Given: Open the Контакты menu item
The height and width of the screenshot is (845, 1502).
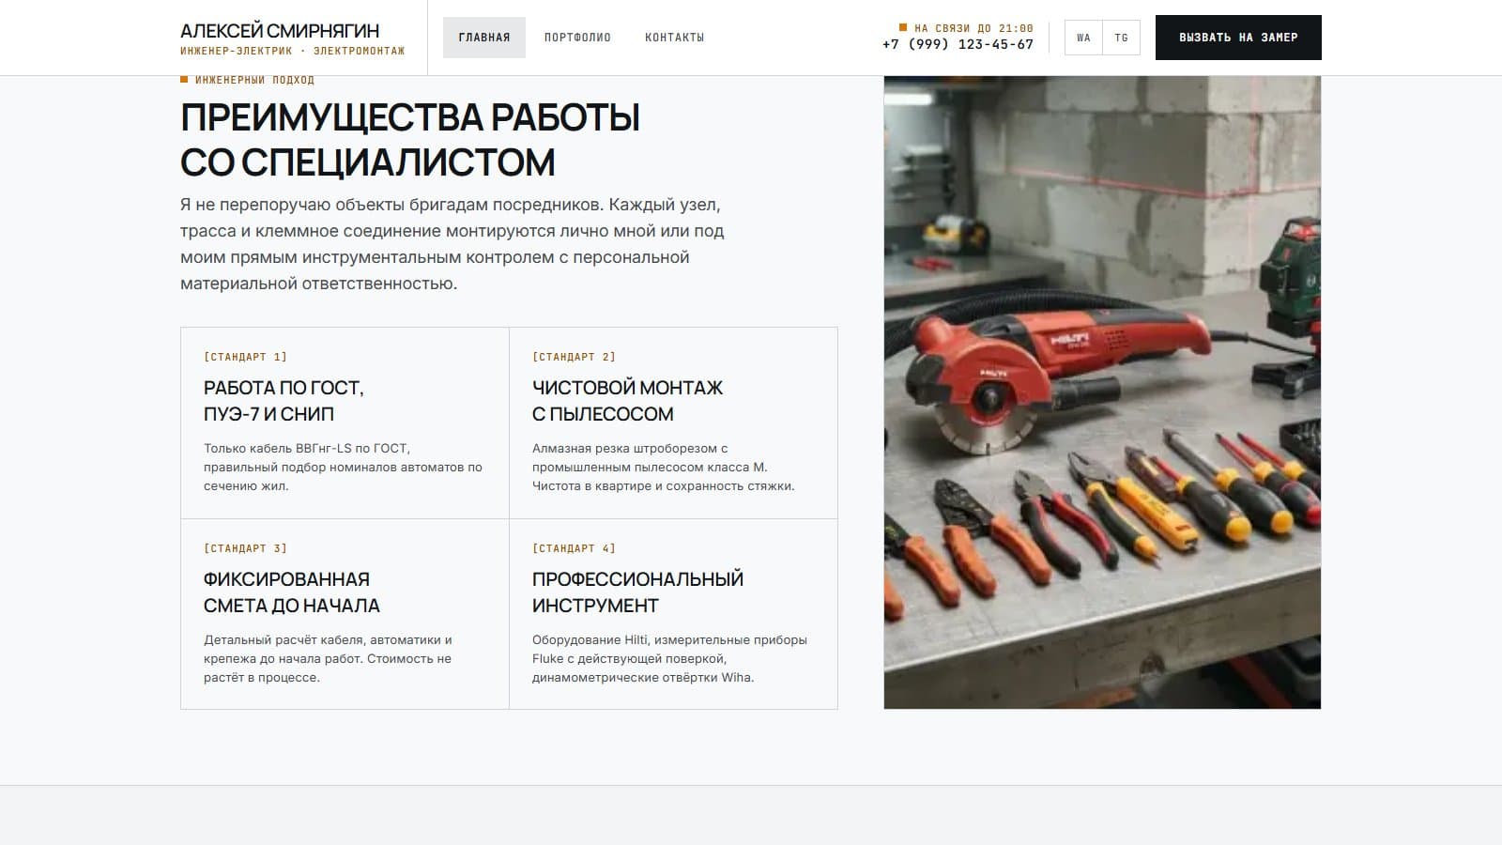Looking at the screenshot, I should pos(675,38).
